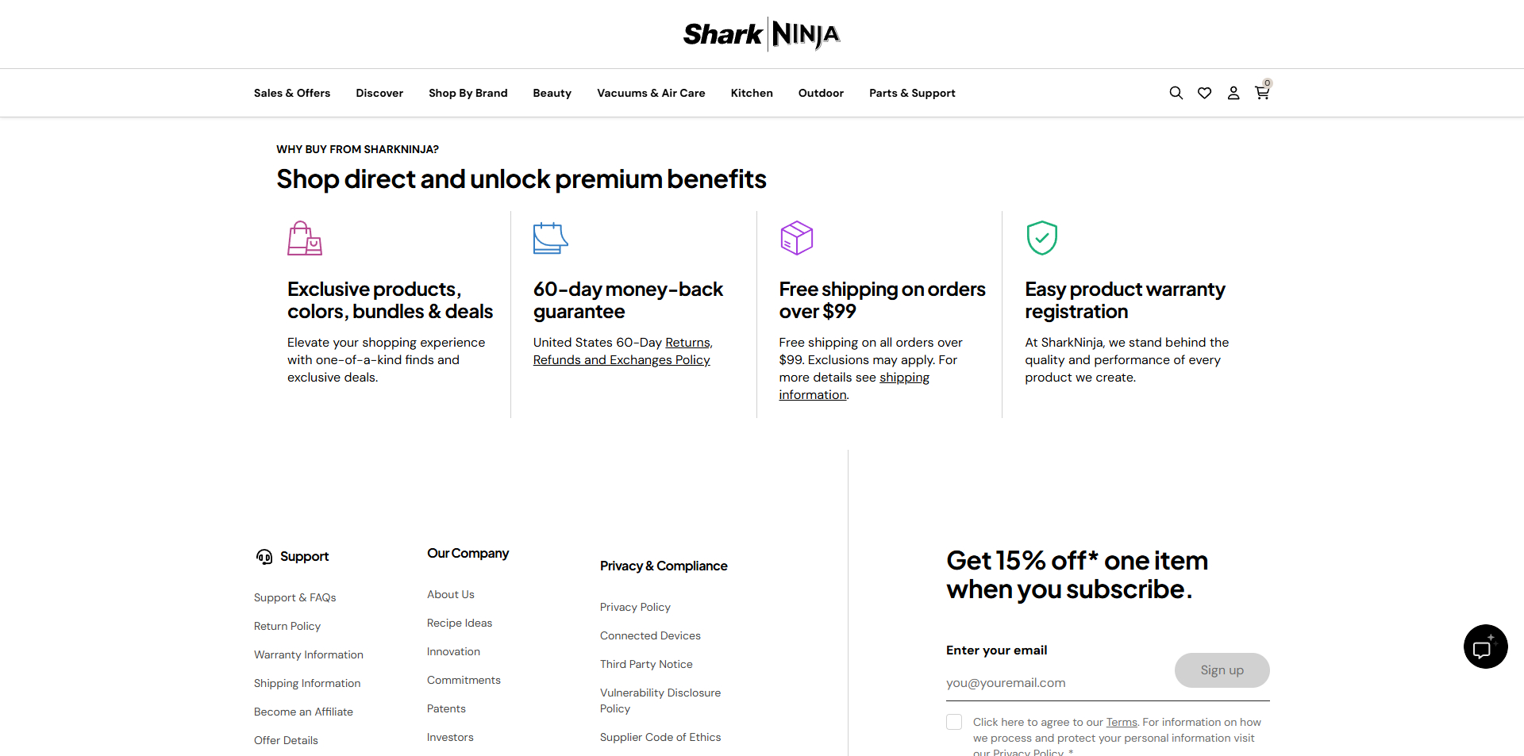
Task: Check the agree to Terms checkbox
Action: click(x=954, y=722)
